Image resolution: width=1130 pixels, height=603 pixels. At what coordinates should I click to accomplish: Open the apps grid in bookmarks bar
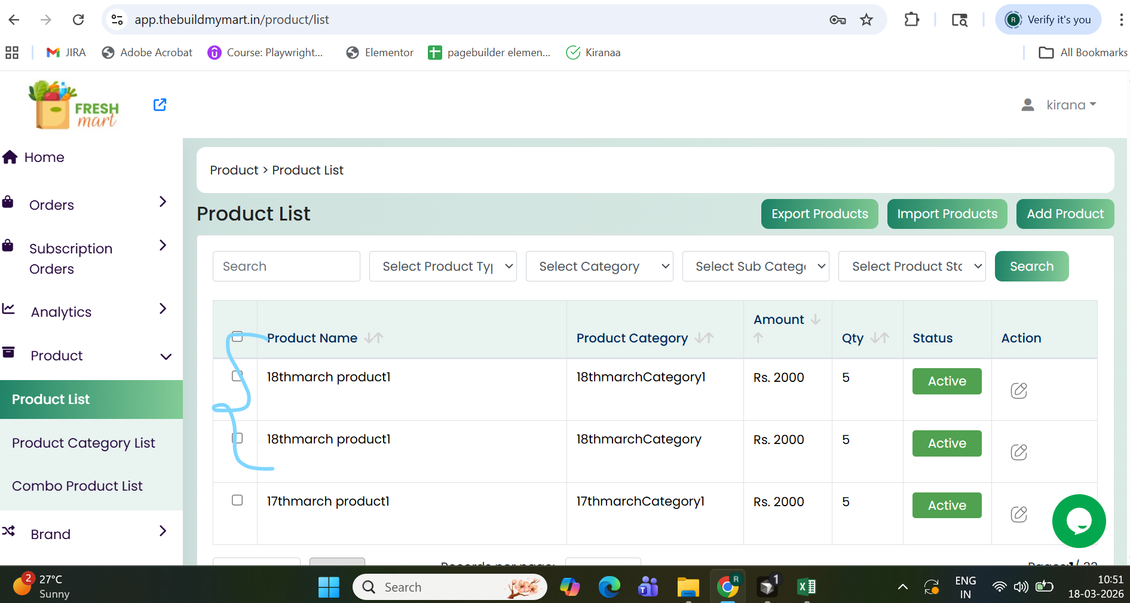(12, 53)
